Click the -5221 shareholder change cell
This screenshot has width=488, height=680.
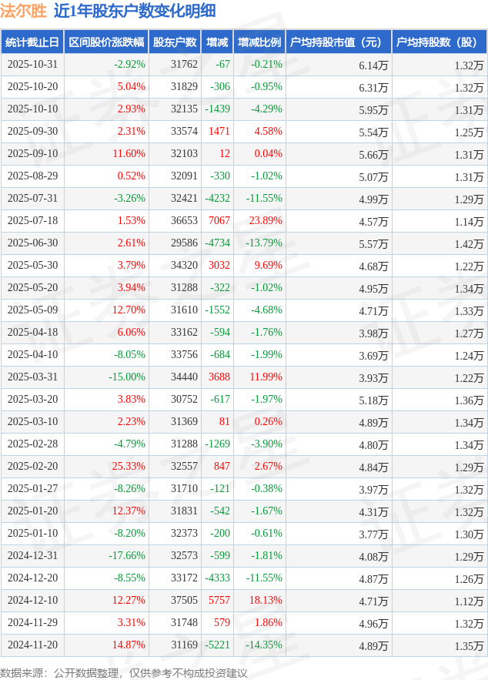coord(217,645)
